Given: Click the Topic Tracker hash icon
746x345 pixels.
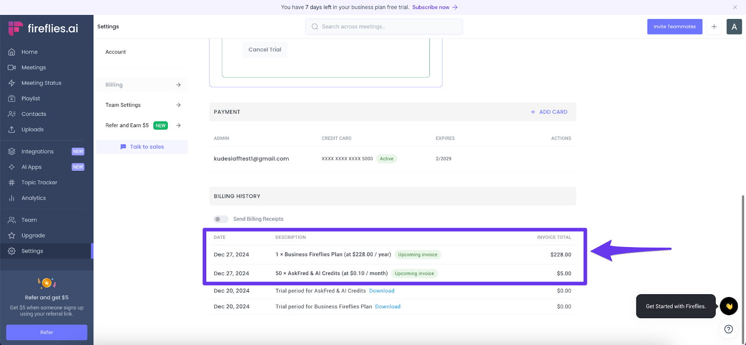Looking at the screenshot, I should [x=12, y=183].
